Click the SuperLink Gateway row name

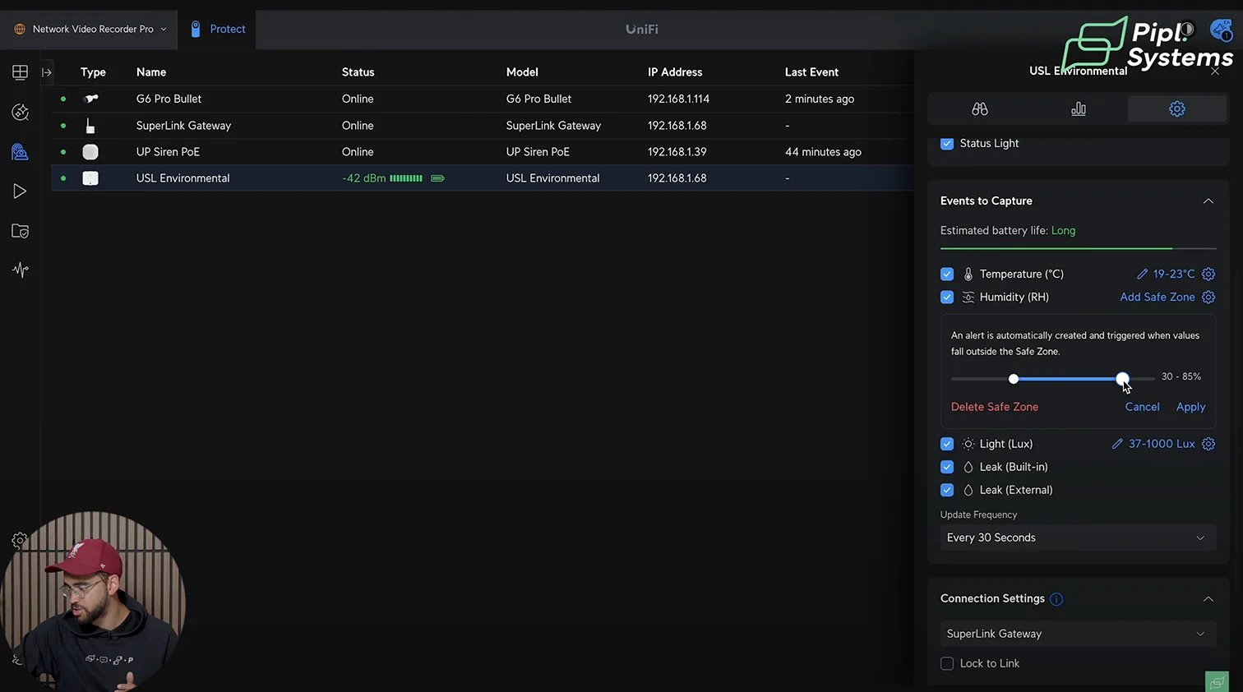[x=183, y=126]
